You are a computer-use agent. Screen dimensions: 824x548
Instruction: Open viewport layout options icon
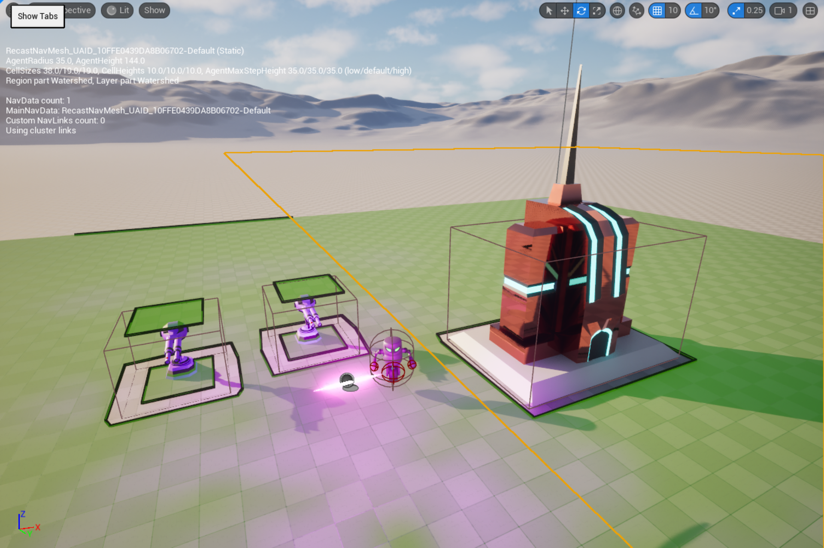pyautogui.click(x=810, y=11)
